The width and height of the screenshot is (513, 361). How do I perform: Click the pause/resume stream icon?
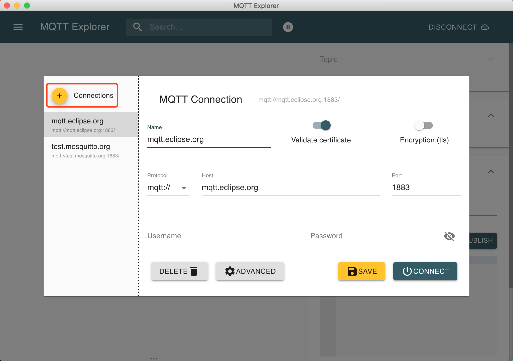pyautogui.click(x=288, y=27)
